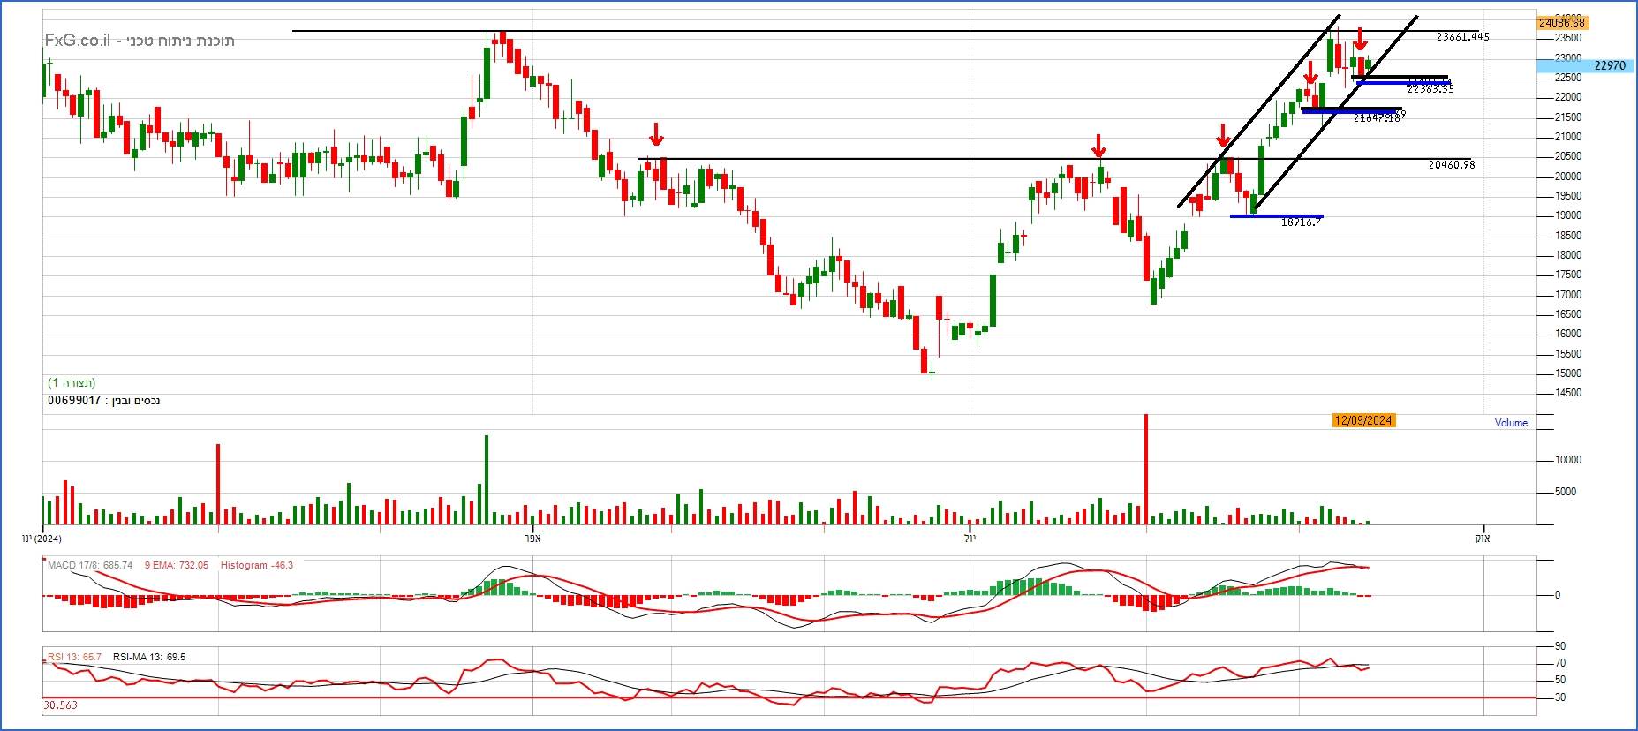The height and width of the screenshot is (731, 1638).
Task: Click the 70 value on RSI axis
Action: [1560, 663]
